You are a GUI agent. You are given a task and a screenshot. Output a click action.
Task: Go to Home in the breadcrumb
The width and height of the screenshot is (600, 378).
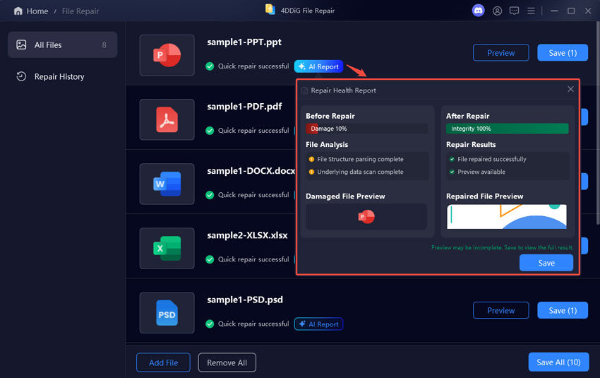click(x=37, y=11)
